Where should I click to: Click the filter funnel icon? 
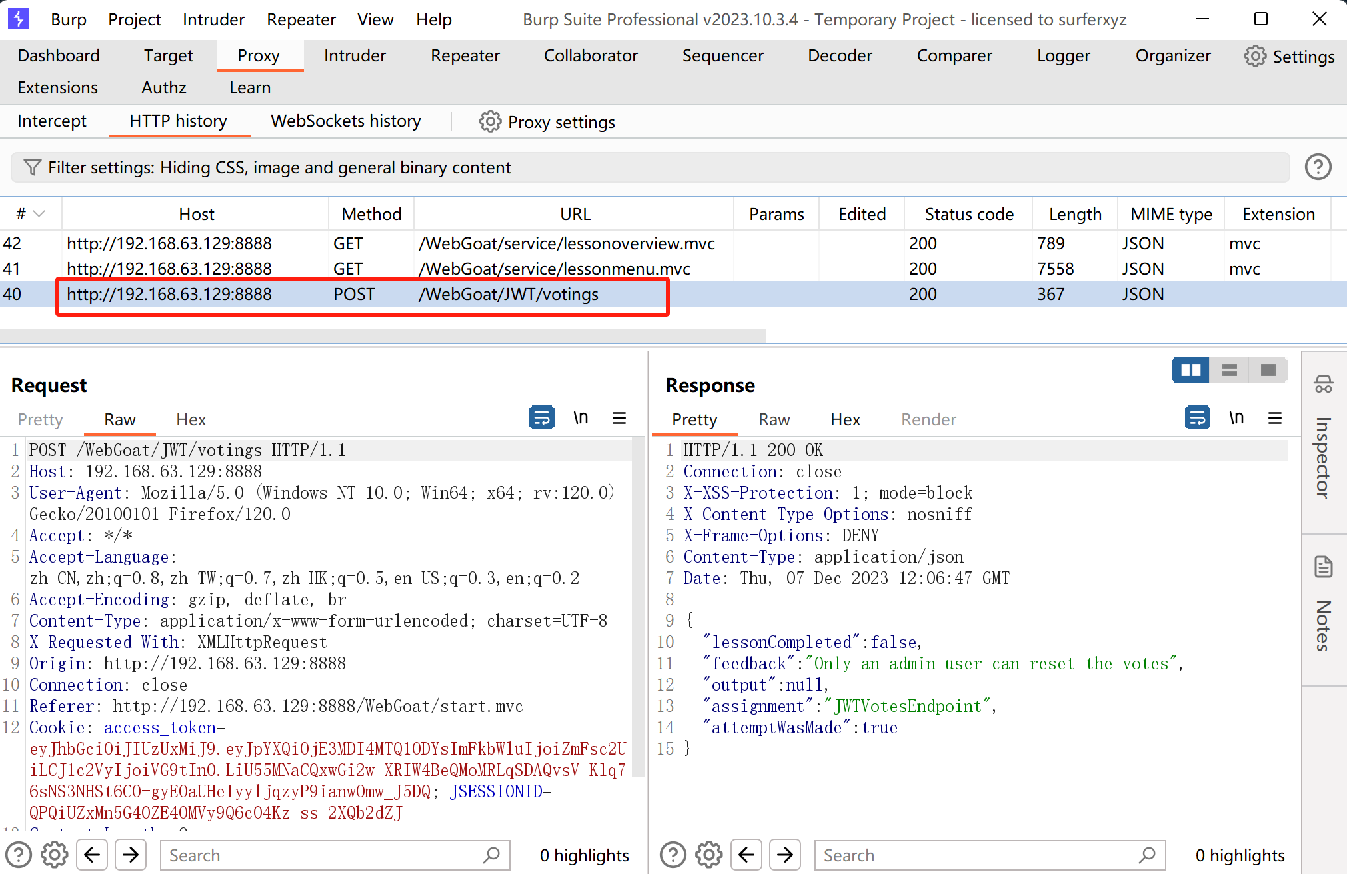click(32, 167)
